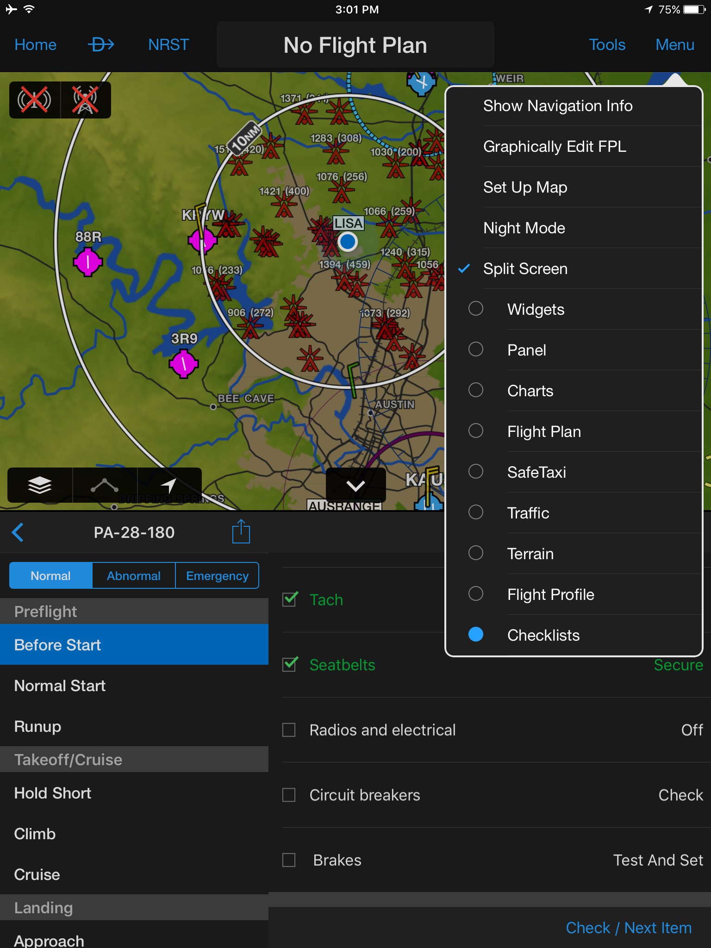Collapse split screen with down chevron
Screen dimensions: 711x948
[355, 486]
